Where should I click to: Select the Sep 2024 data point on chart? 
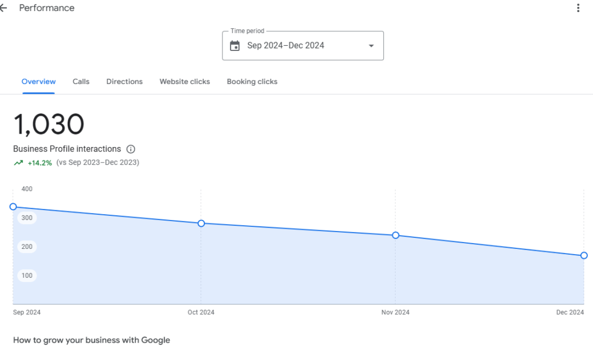point(13,207)
